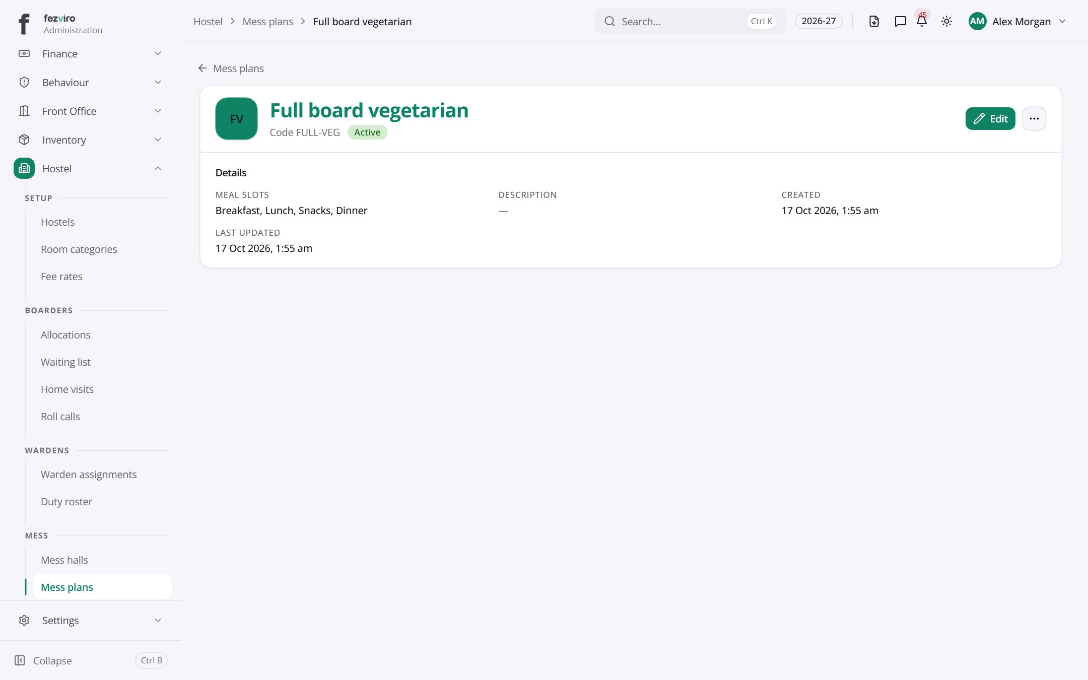This screenshot has width=1088, height=680.
Task: Collapse the Hostel section chevron
Action: click(x=158, y=168)
